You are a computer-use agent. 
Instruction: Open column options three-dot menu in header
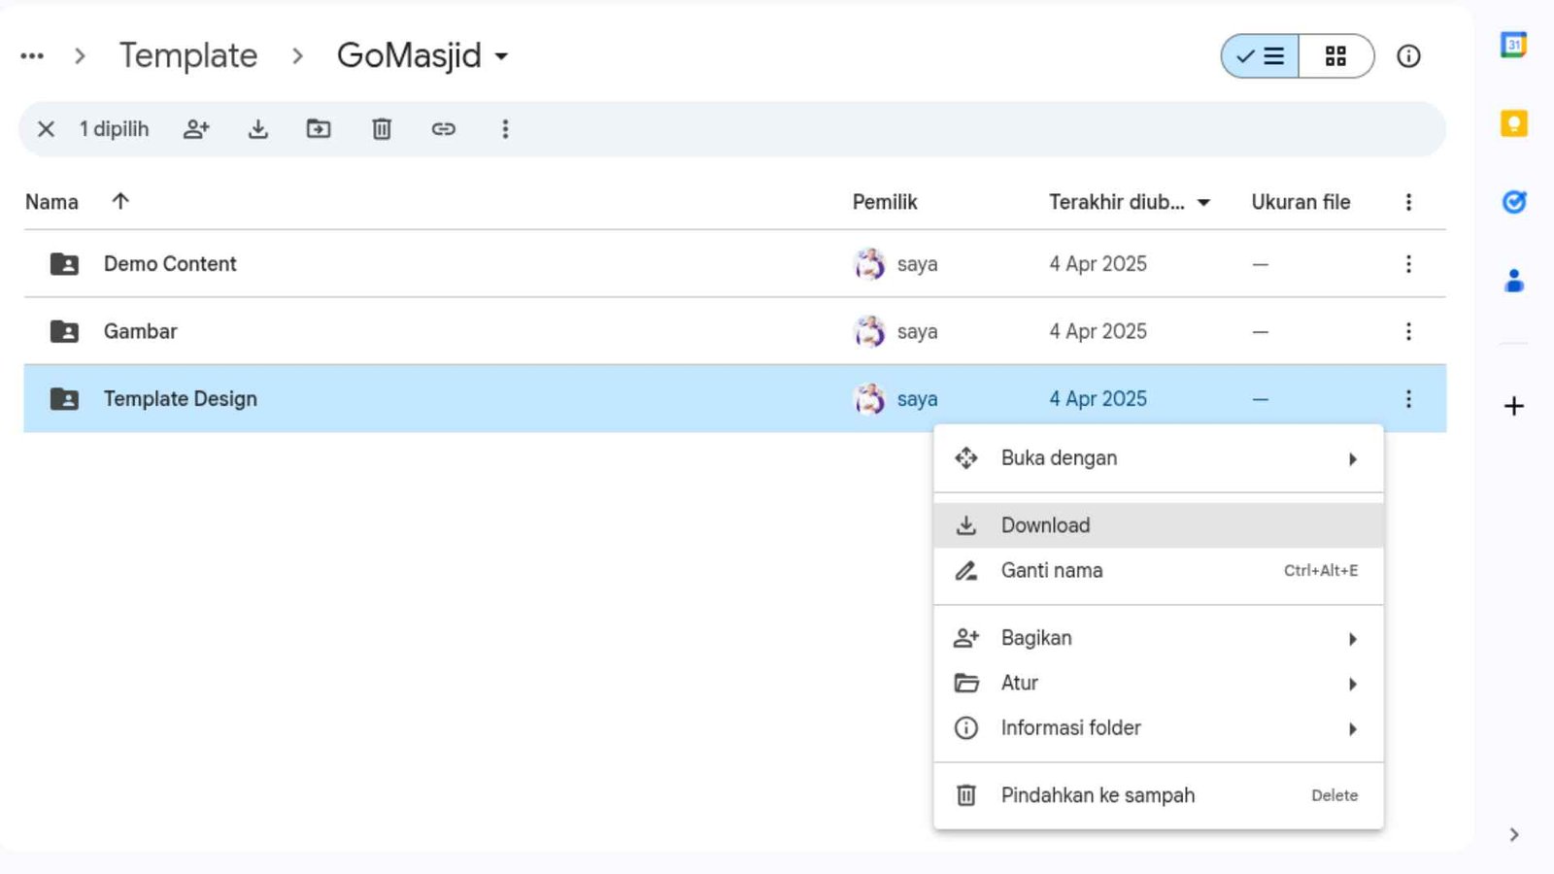[1408, 202]
